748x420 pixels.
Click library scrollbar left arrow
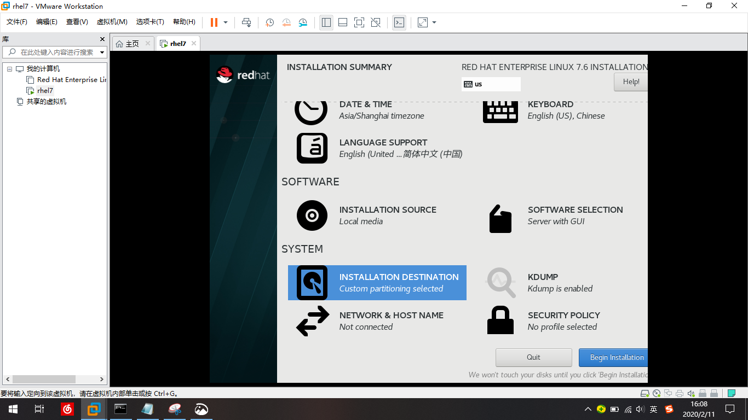pyautogui.click(x=8, y=379)
